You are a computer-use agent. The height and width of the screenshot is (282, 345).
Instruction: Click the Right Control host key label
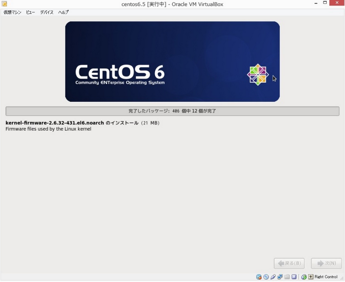point(326,277)
